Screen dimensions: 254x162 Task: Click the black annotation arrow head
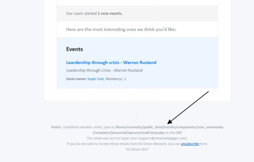170,122
